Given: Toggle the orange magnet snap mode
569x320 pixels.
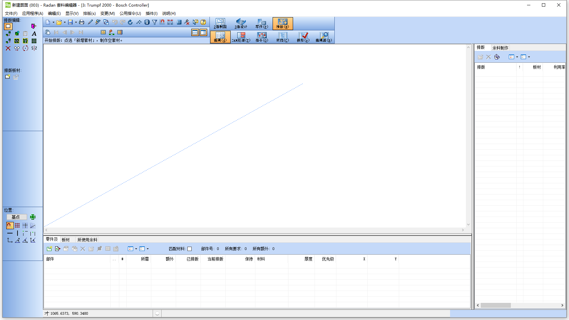Looking at the screenshot, I should [x=10, y=226].
